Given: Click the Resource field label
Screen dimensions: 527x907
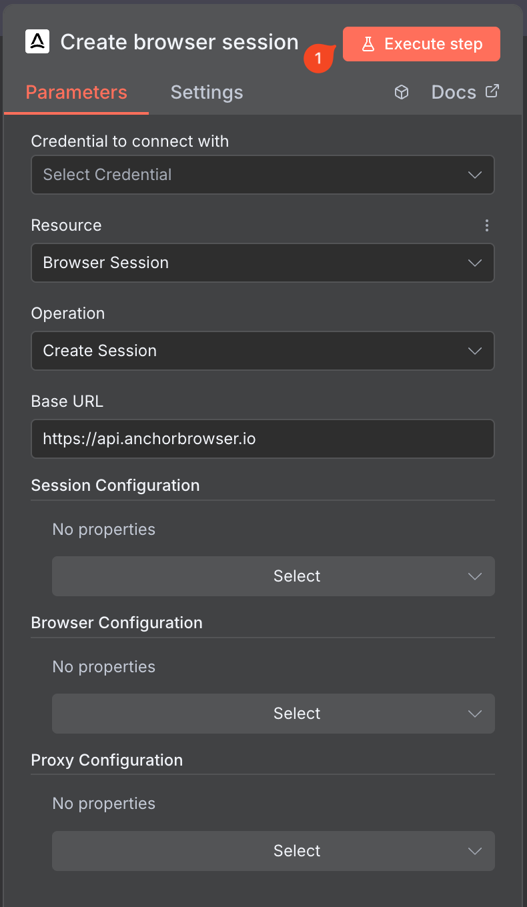Looking at the screenshot, I should pyautogui.click(x=67, y=225).
